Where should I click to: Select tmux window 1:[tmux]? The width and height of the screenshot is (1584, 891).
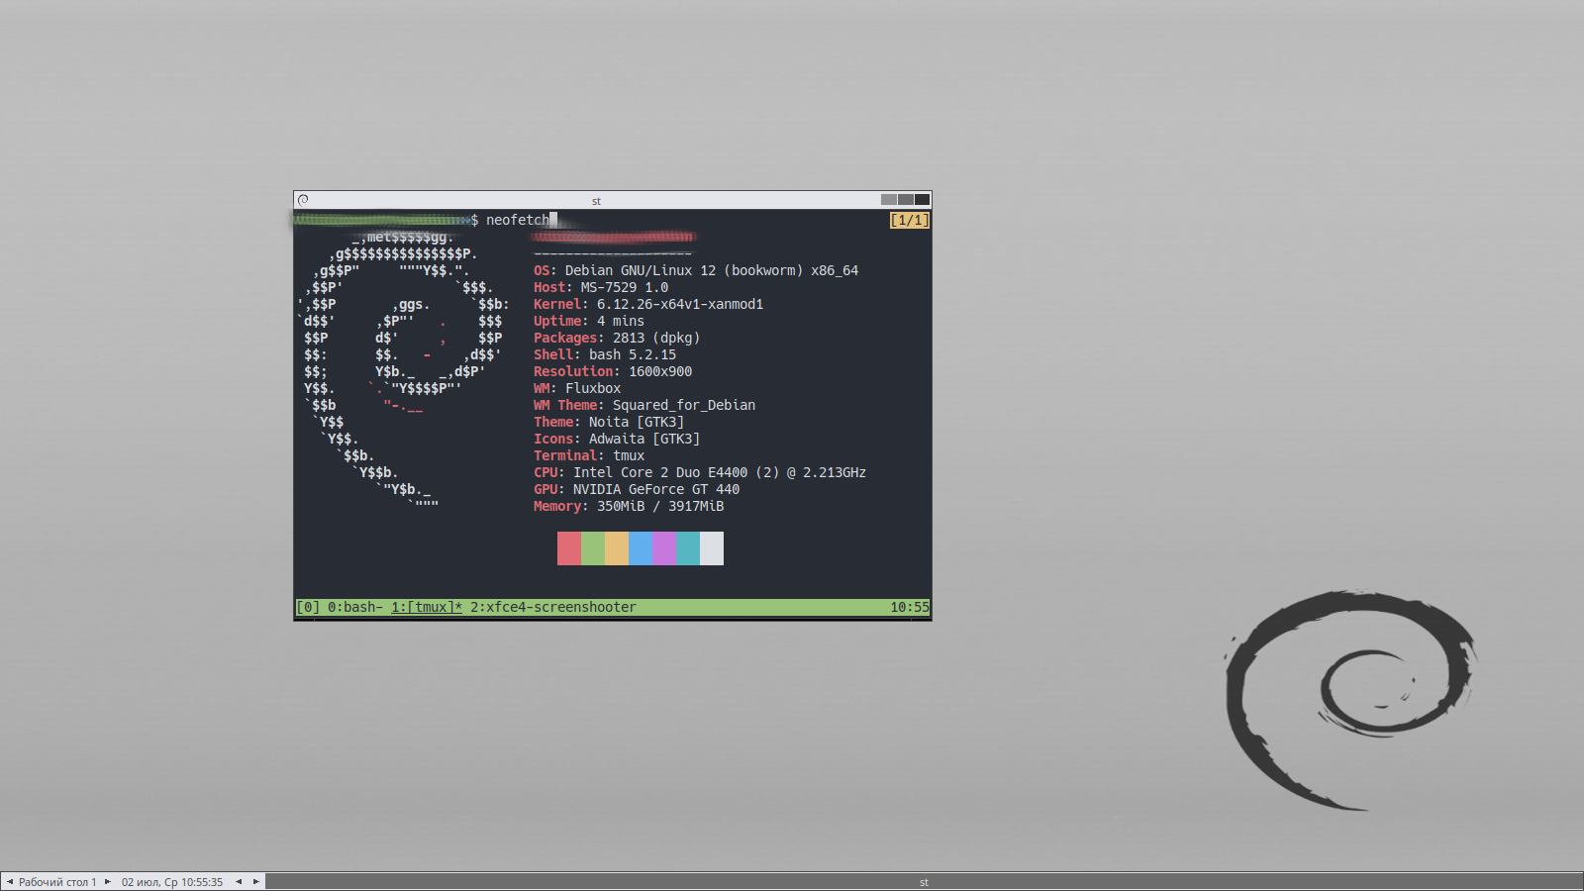click(426, 608)
